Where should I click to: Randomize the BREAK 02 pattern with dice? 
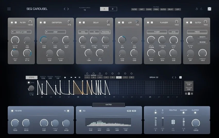180,77
